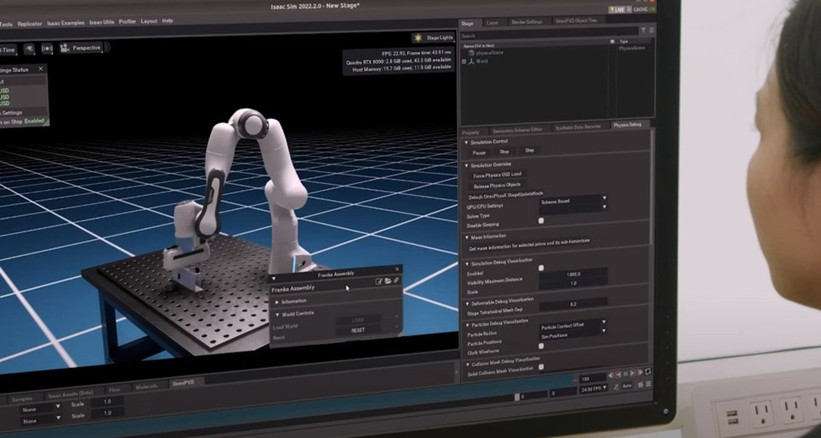Click the simulation Pause button
The image size is (821, 438).
pyautogui.click(x=480, y=153)
